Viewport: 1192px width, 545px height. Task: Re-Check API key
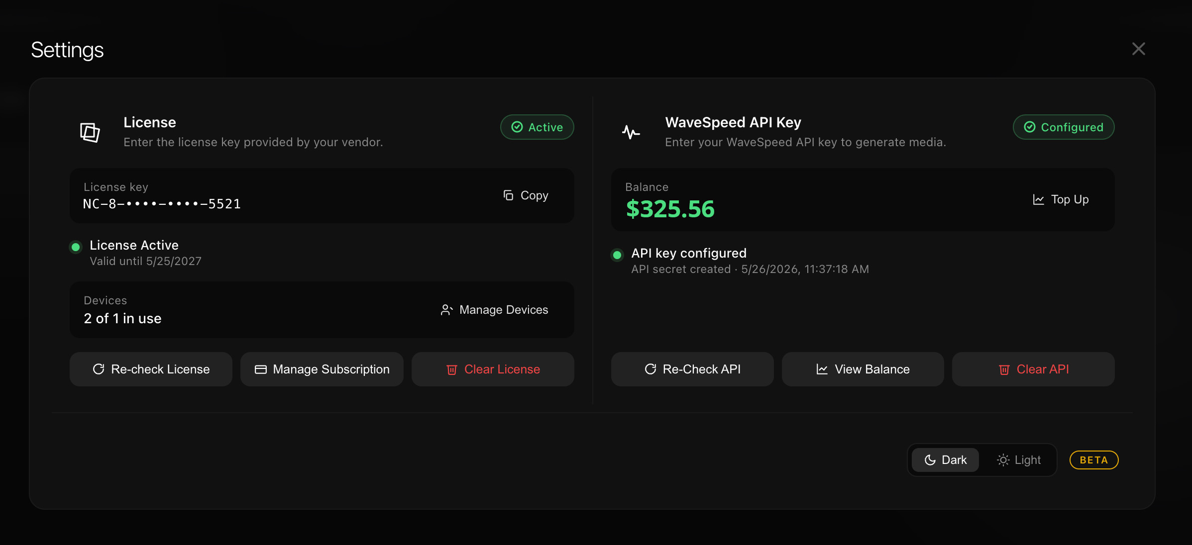click(692, 369)
